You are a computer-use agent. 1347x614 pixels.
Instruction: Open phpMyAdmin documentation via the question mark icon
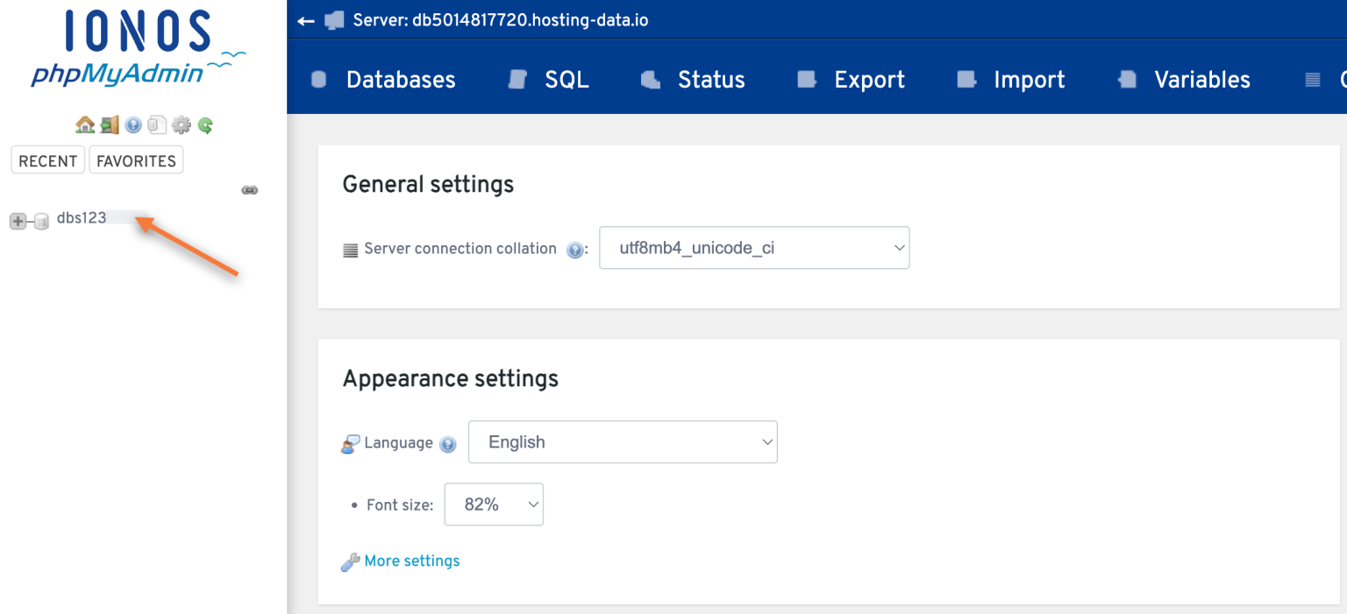[x=132, y=124]
